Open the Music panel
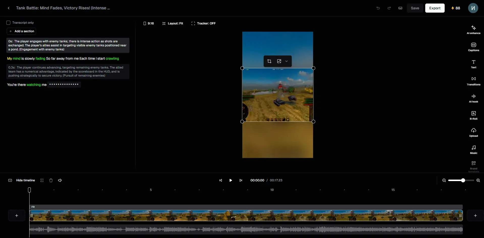Viewport: 484px width, 238px height. [x=473, y=150]
